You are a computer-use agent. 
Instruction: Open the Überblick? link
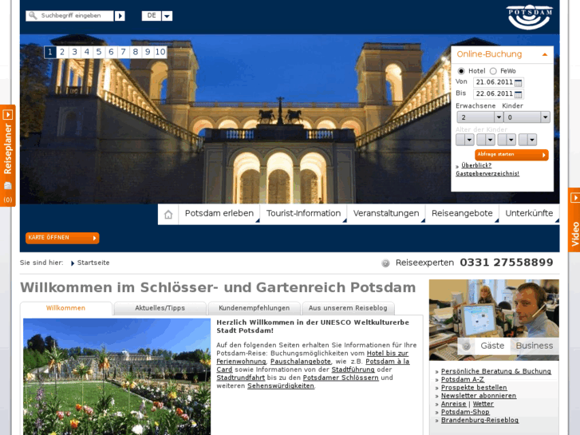pos(476,165)
